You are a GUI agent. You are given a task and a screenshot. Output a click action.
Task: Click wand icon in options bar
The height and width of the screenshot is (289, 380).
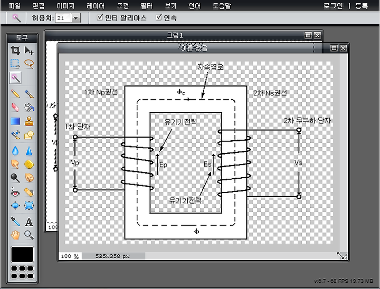tap(16, 18)
